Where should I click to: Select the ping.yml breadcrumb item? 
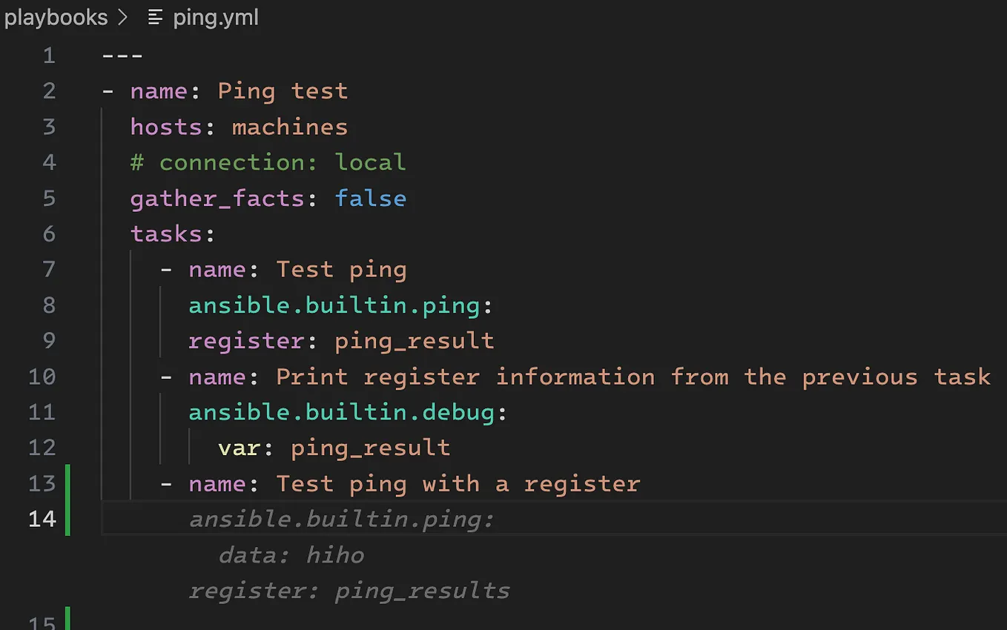tap(216, 18)
